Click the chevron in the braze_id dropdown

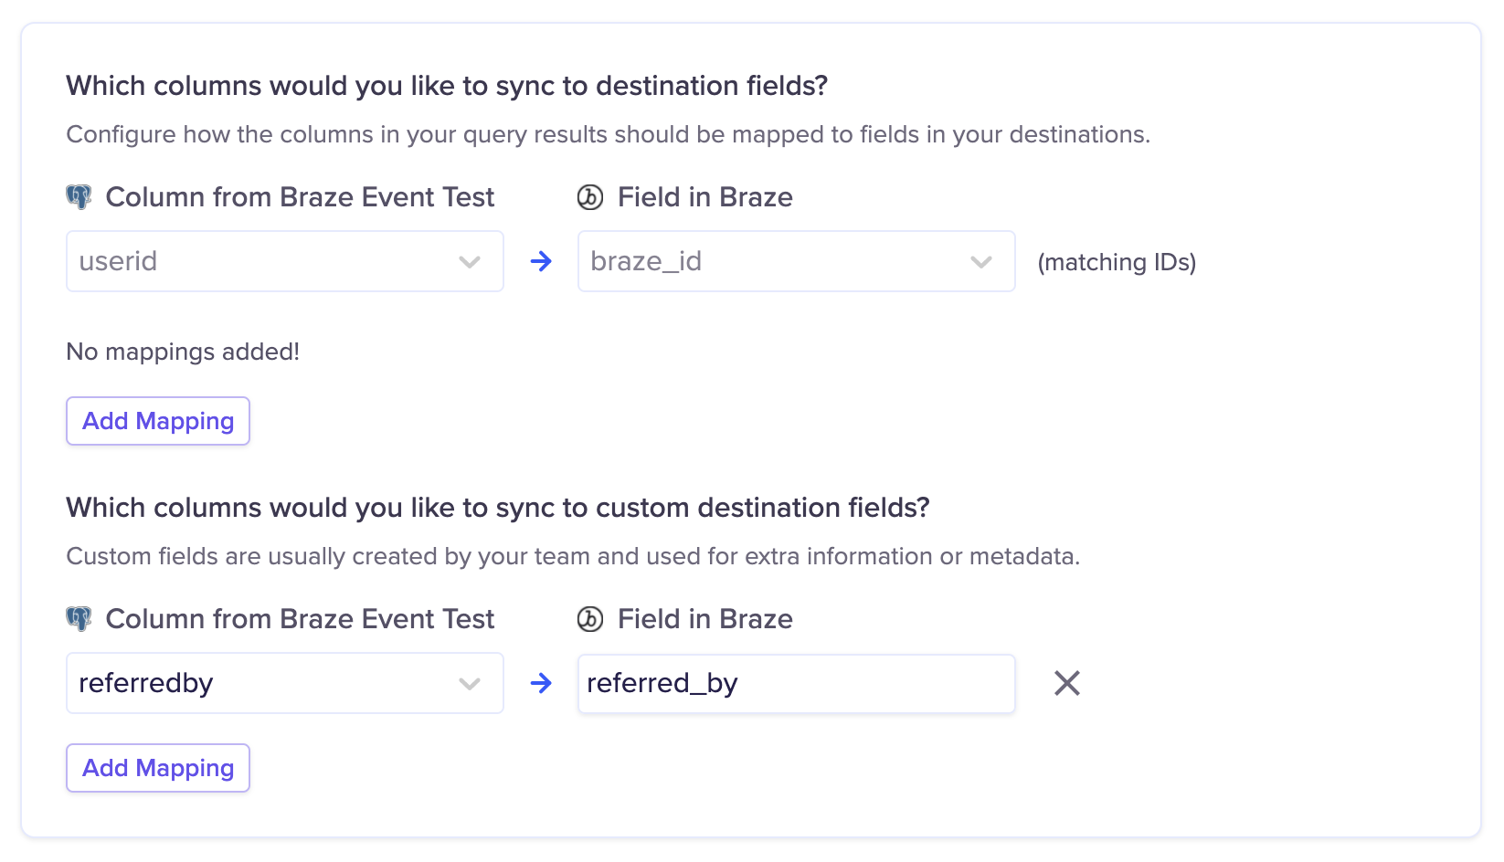coord(981,262)
